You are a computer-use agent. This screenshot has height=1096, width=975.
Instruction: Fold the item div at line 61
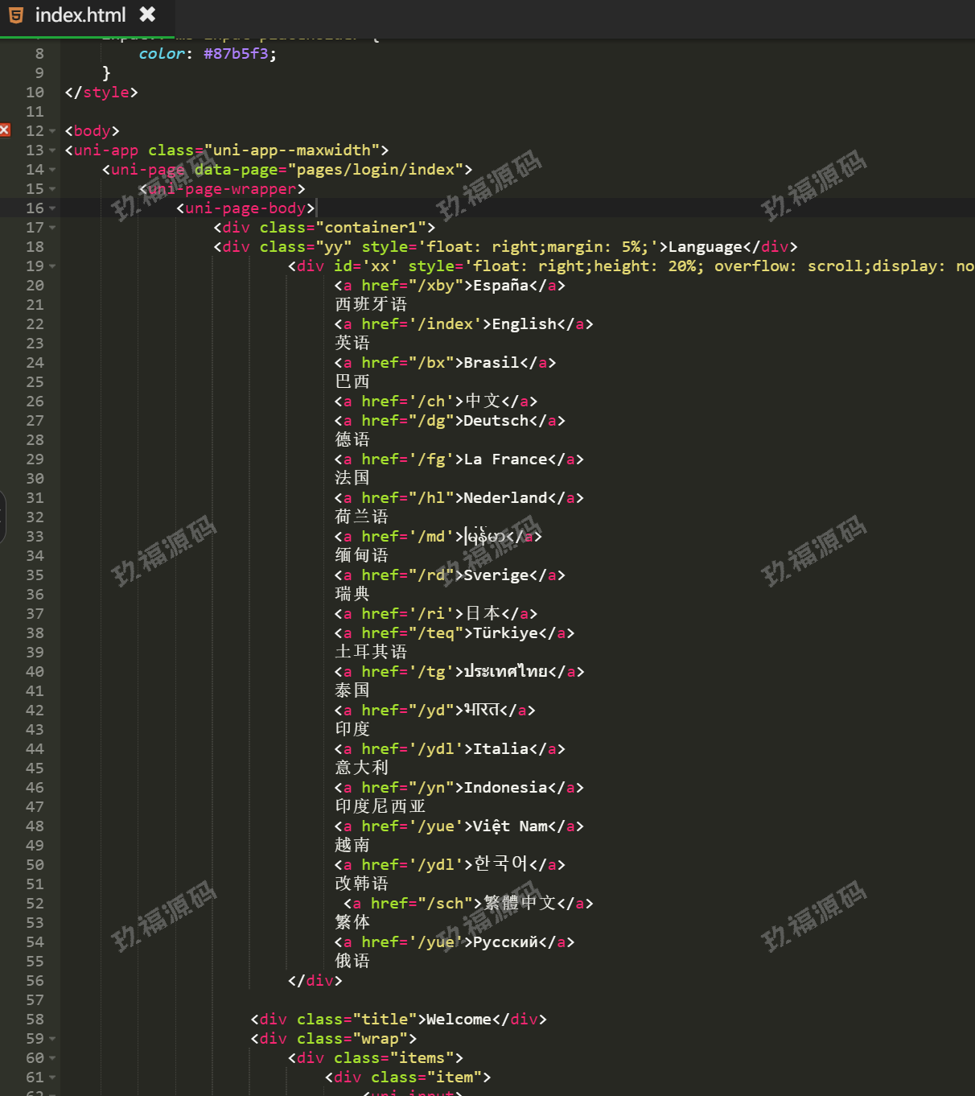(x=53, y=1077)
